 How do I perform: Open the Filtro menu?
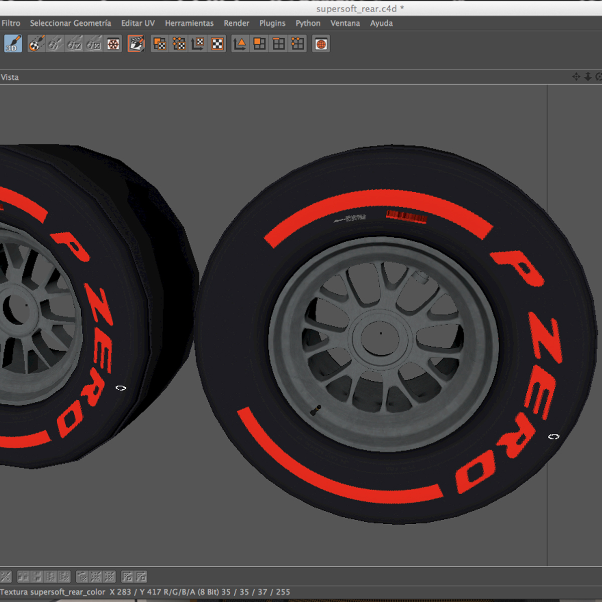tap(11, 23)
